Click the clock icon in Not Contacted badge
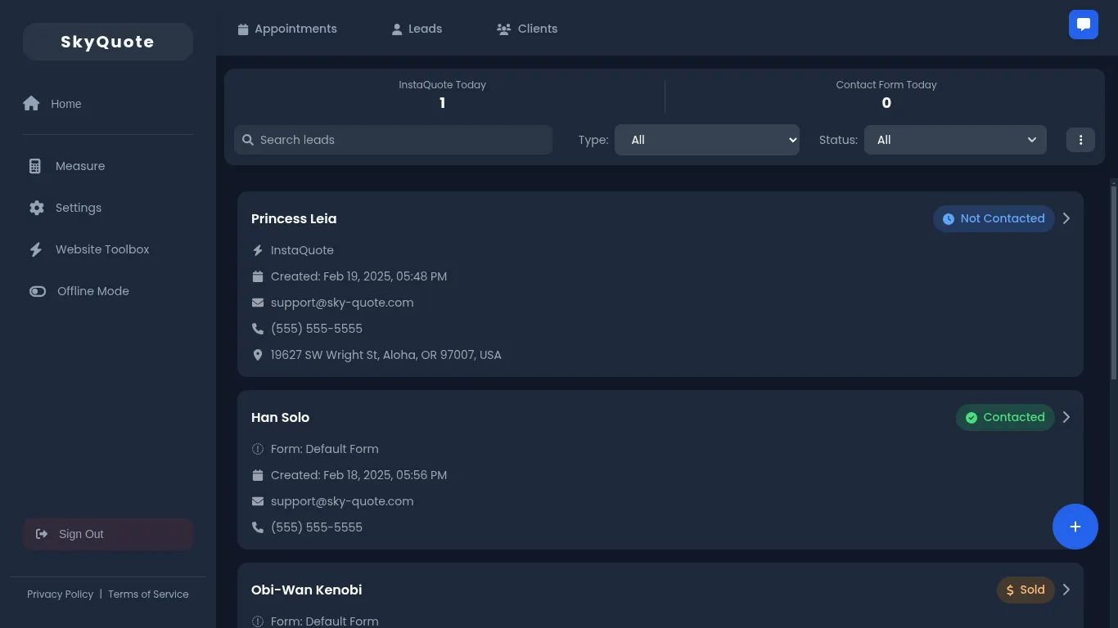The width and height of the screenshot is (1118, 628). point(949,218)
